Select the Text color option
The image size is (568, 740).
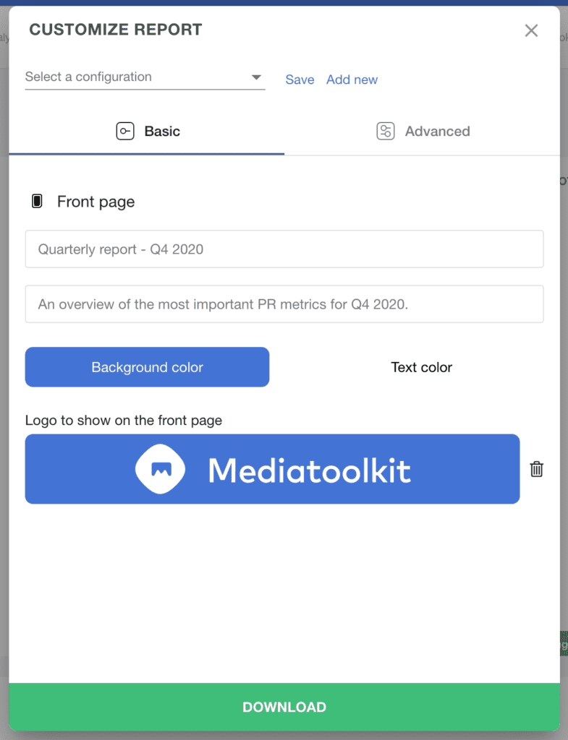421,367
